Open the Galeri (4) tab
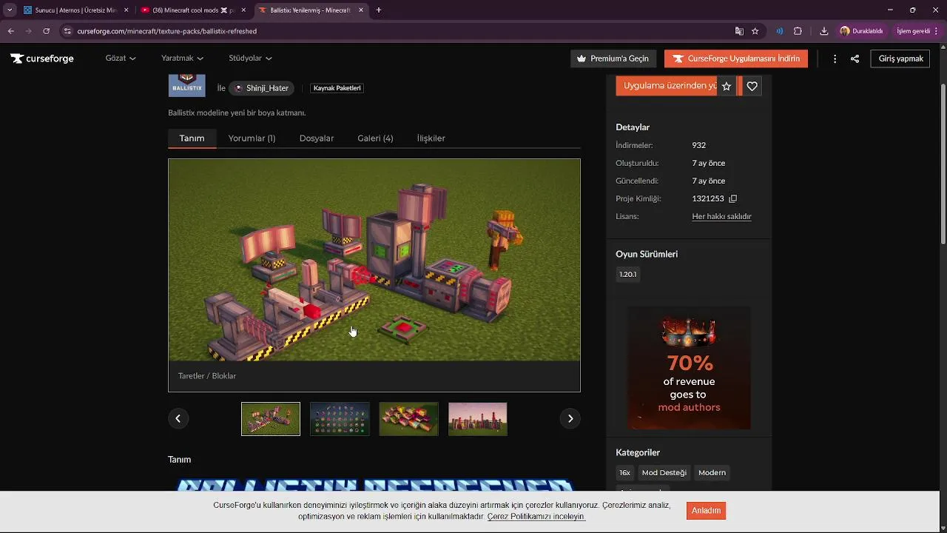 [375, 138]
